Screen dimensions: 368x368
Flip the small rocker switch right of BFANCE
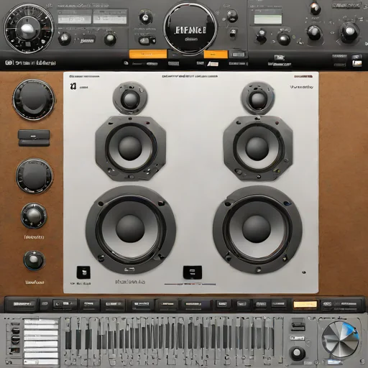coord(233,33)
